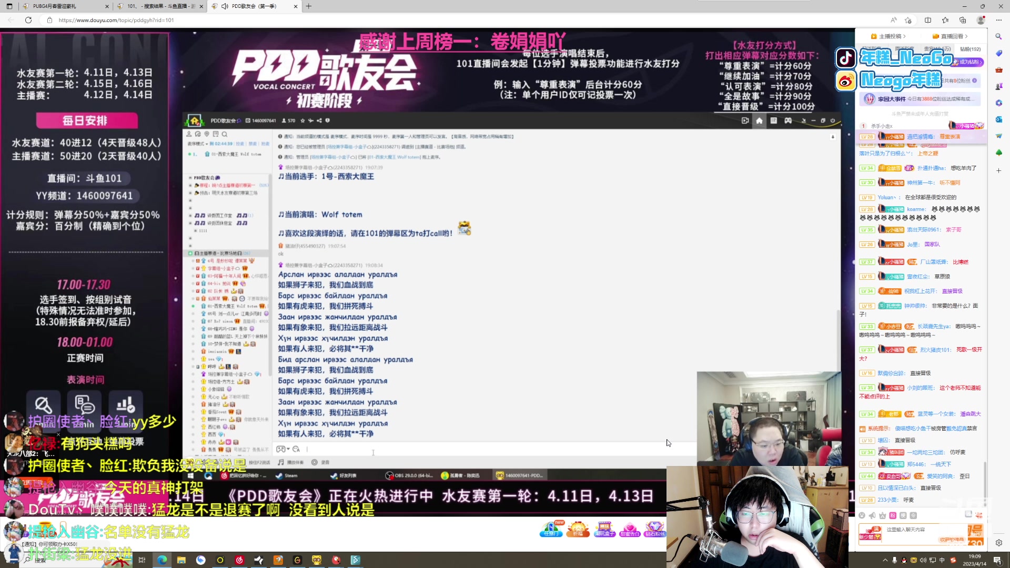The image size is (1010, 568).
Task: Open split screen icon in browser toolbar
Action: [928, 20]
